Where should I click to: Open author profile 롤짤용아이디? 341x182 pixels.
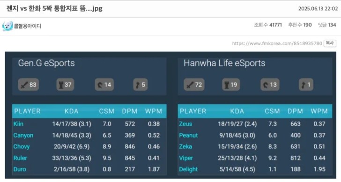click(27, 26)
